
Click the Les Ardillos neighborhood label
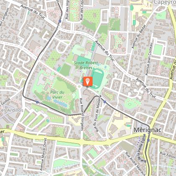pyautogui.click(x=12, y=110)
